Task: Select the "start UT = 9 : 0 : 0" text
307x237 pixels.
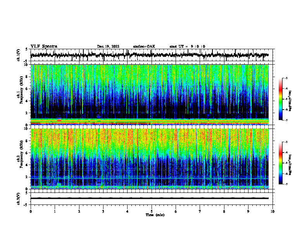Action: pos(187,46)
